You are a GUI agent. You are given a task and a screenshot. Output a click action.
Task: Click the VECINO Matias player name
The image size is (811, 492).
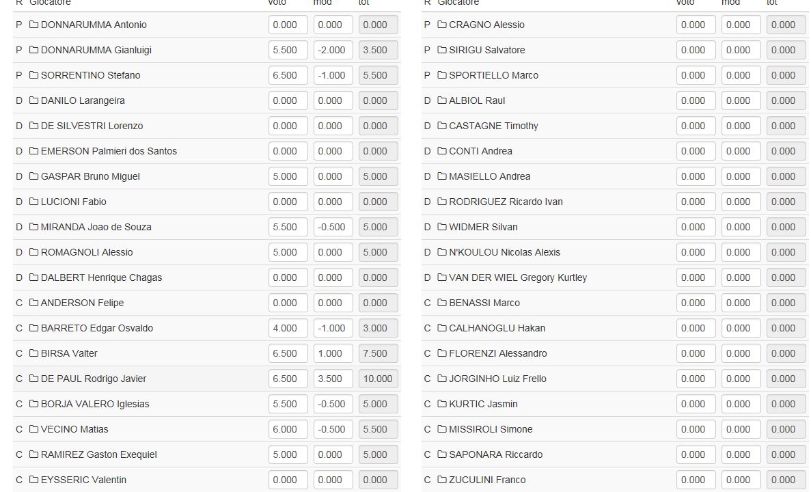(74, 429)
